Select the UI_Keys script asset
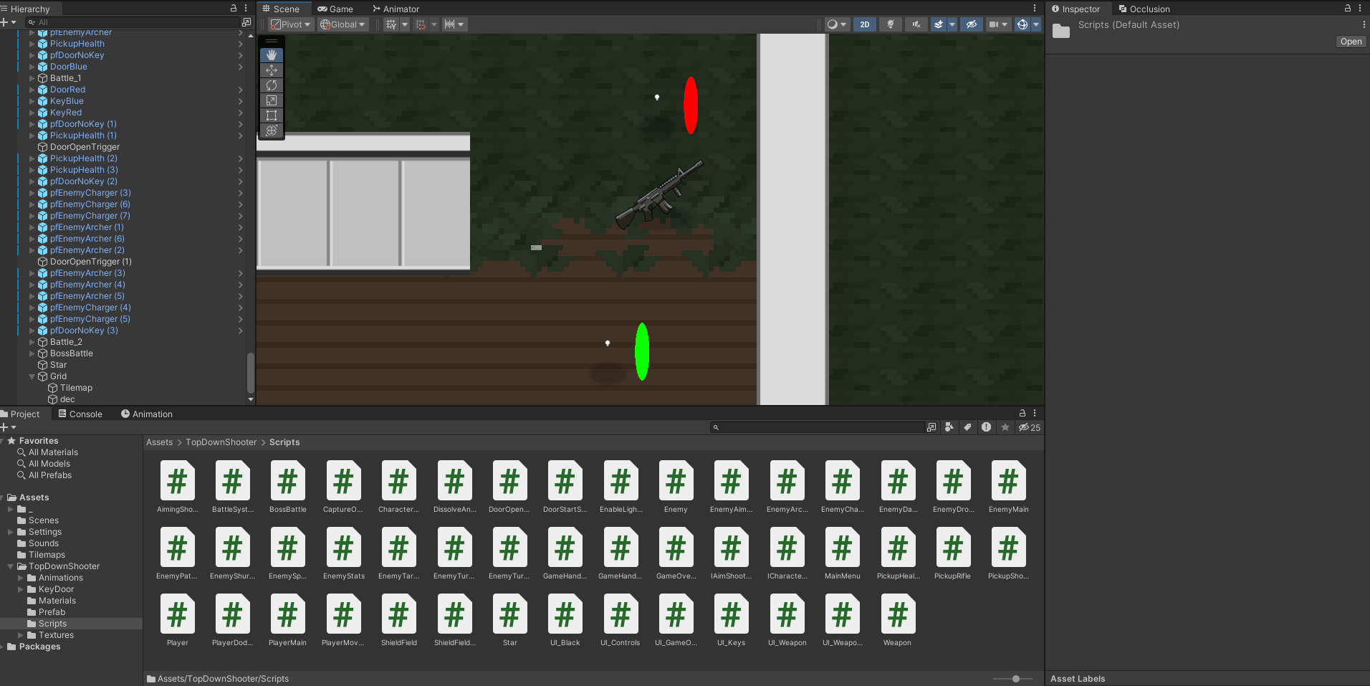1370x686 pixels. coord(731,621)
